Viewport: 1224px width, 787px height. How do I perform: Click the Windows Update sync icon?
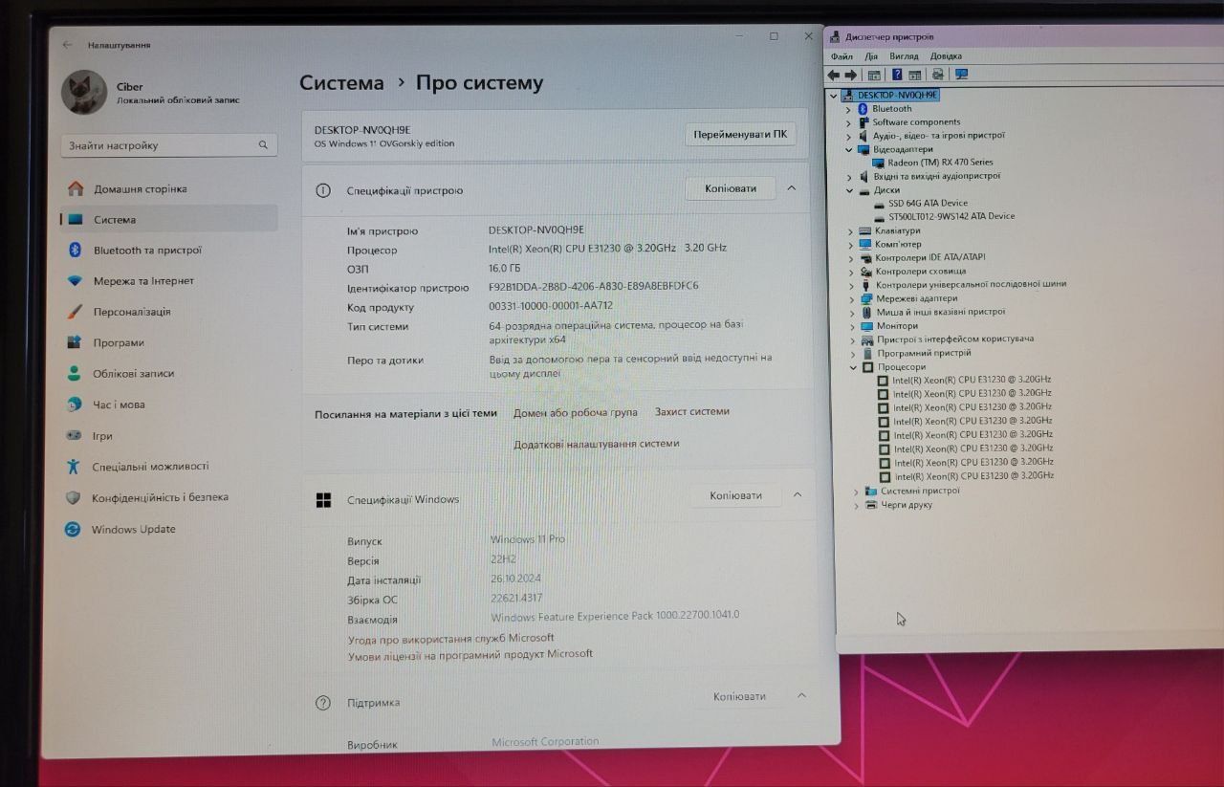[x=72, y=529]
